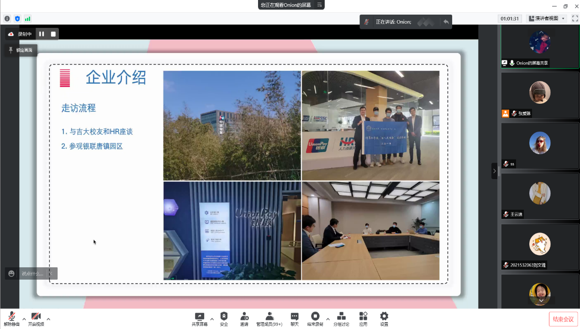Toggle 解除静音 to unmute the microphone
The height and width of the screenshot is (329, 580).
(11, 318)
